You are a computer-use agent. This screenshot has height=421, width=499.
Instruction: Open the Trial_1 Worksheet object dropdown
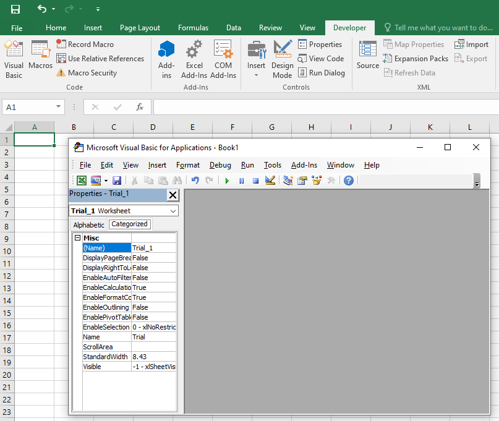coord(173,211)
